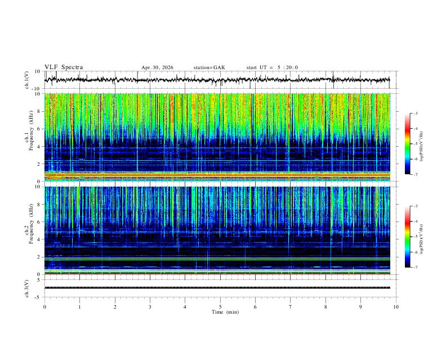
Task: Click the ch.3 voltage black trace
Action: tap(217, 288)
